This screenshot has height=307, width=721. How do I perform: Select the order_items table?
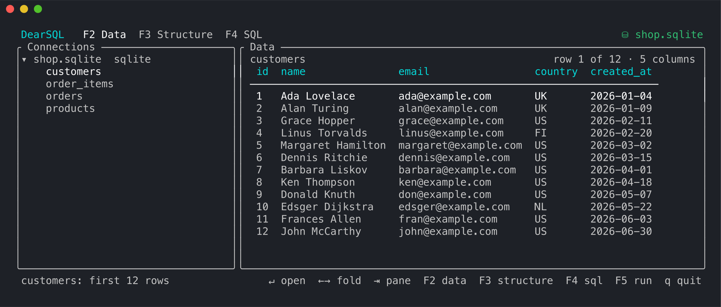pos(79,84)
